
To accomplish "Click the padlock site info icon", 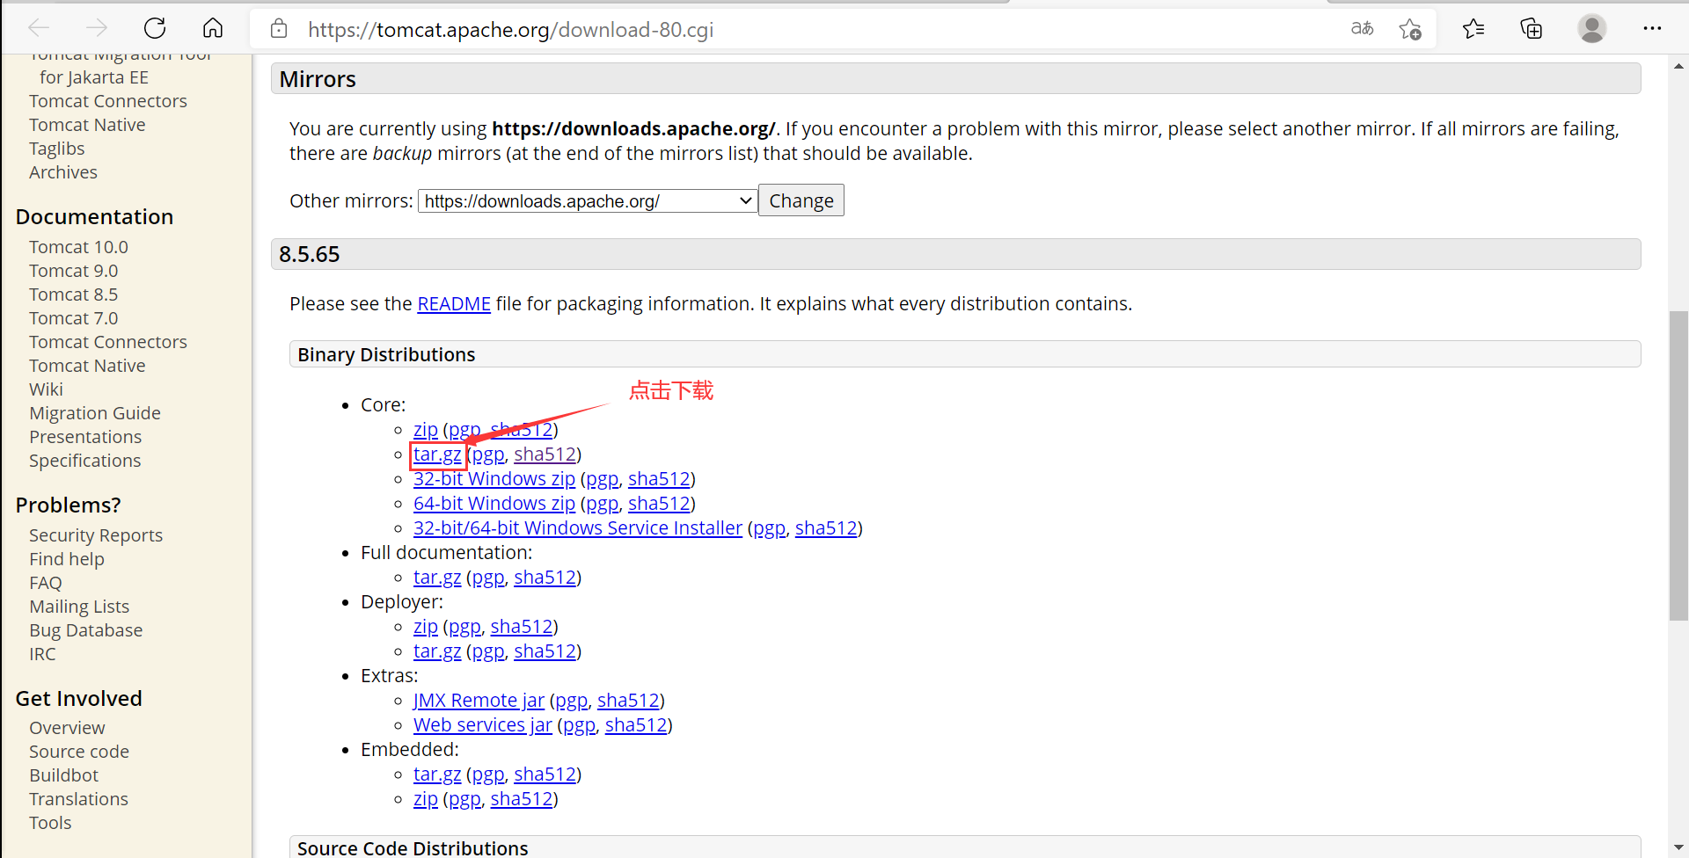I will click(x=279, y=29).
